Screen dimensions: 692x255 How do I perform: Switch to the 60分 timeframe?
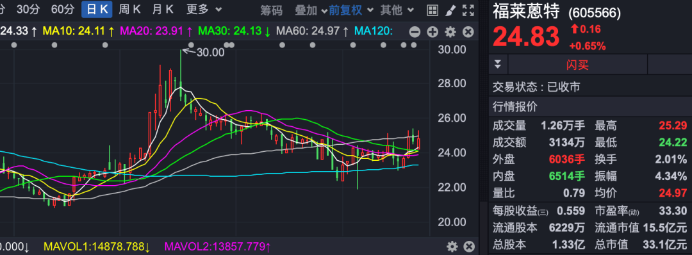[x=63, y=9]
